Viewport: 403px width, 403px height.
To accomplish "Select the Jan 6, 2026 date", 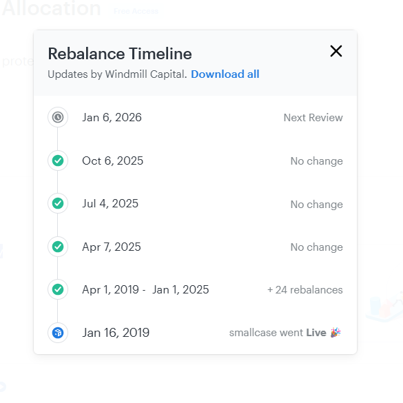I will tap(112, 118).
